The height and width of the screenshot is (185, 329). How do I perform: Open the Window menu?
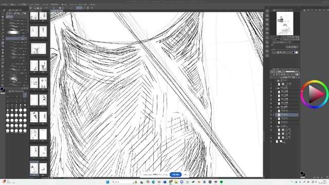click(82, 4)
